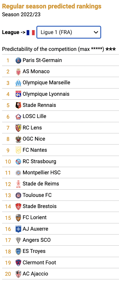Select the Montpellier HSC team name
Viewport: 119px width, 283px height.
coord(42,173)
